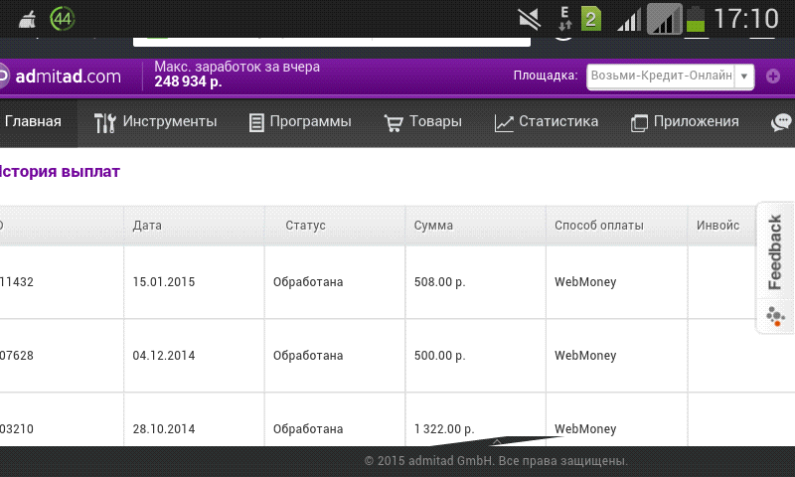Image resolution: width=795 pixels, height=477 pixels.
Task: Tap the 17:10 clock
Action: (746, 19)
